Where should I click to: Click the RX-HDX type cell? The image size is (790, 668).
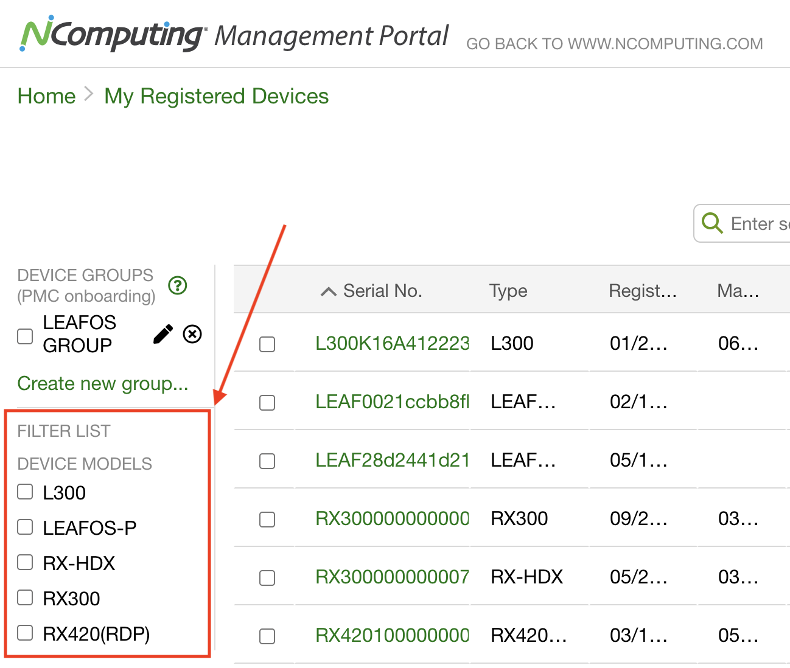point(527,577)
